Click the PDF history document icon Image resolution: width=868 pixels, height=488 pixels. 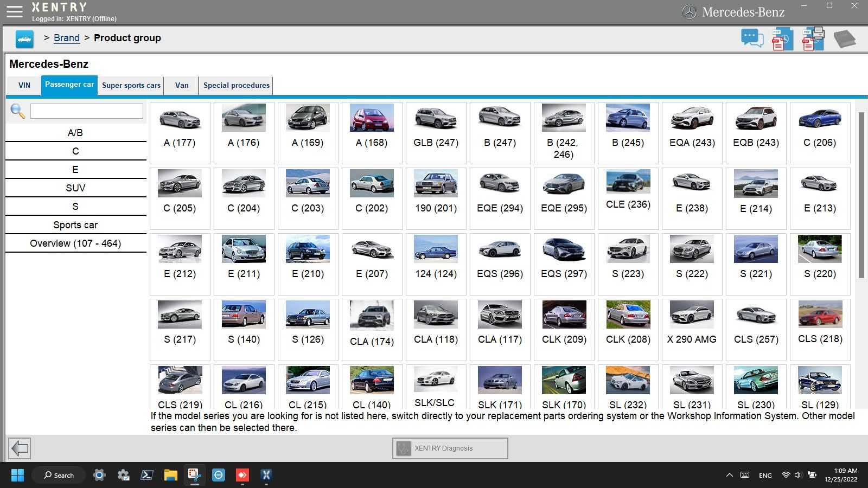782,39
